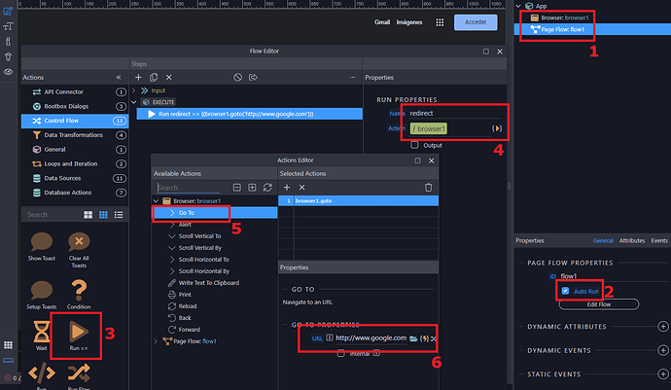Switch to the General properties tab
The height and width of the screenshot is (390, 671).
coord(603,240)
